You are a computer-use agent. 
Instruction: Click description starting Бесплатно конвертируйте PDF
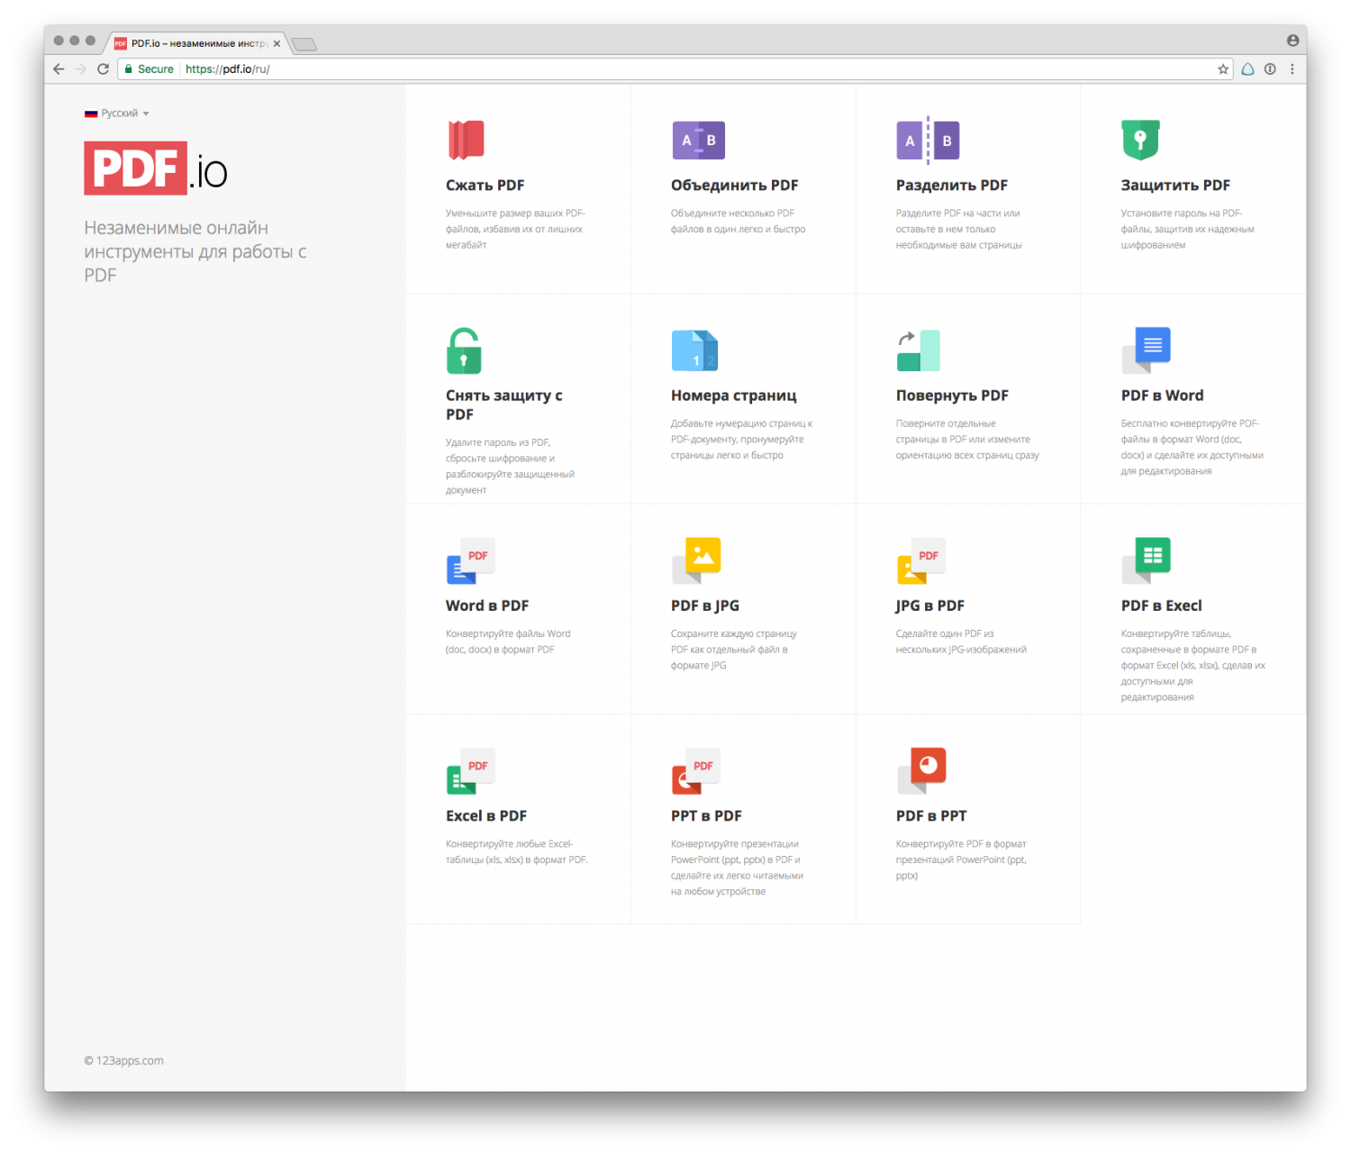[x=1192, y=447]
